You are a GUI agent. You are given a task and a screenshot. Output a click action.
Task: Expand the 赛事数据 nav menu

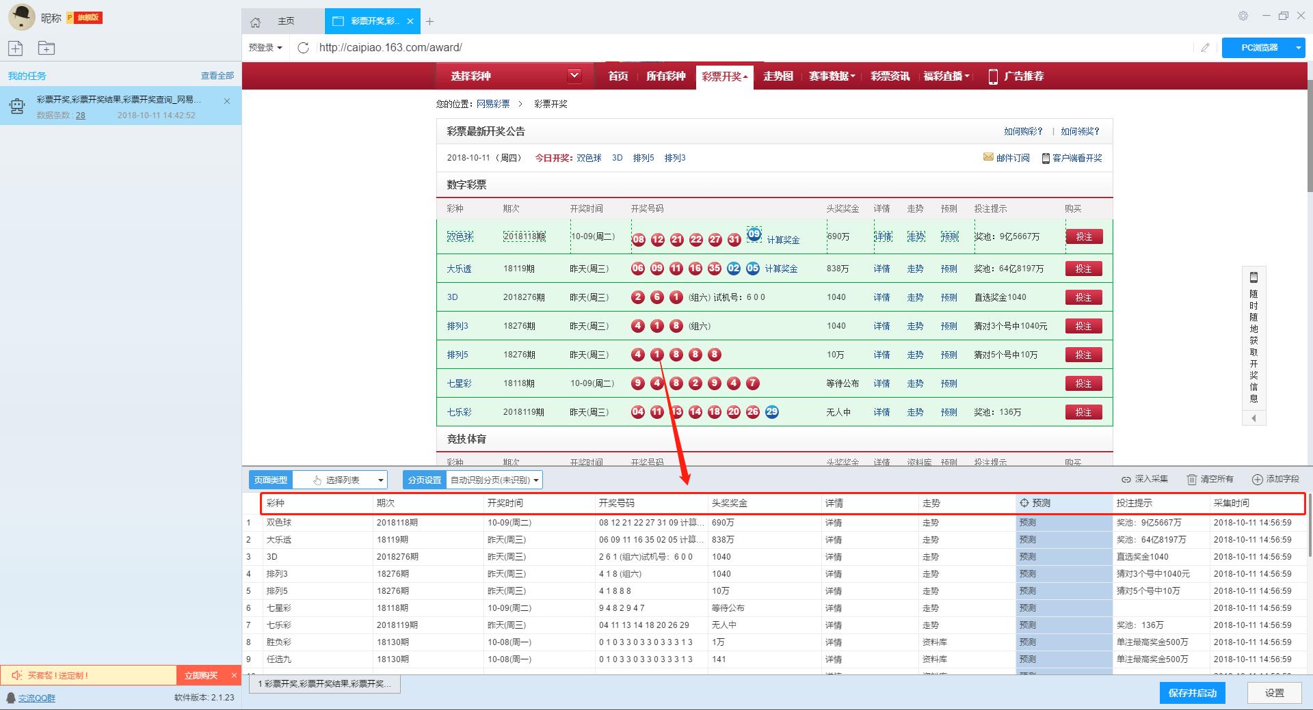pos(832,77)
